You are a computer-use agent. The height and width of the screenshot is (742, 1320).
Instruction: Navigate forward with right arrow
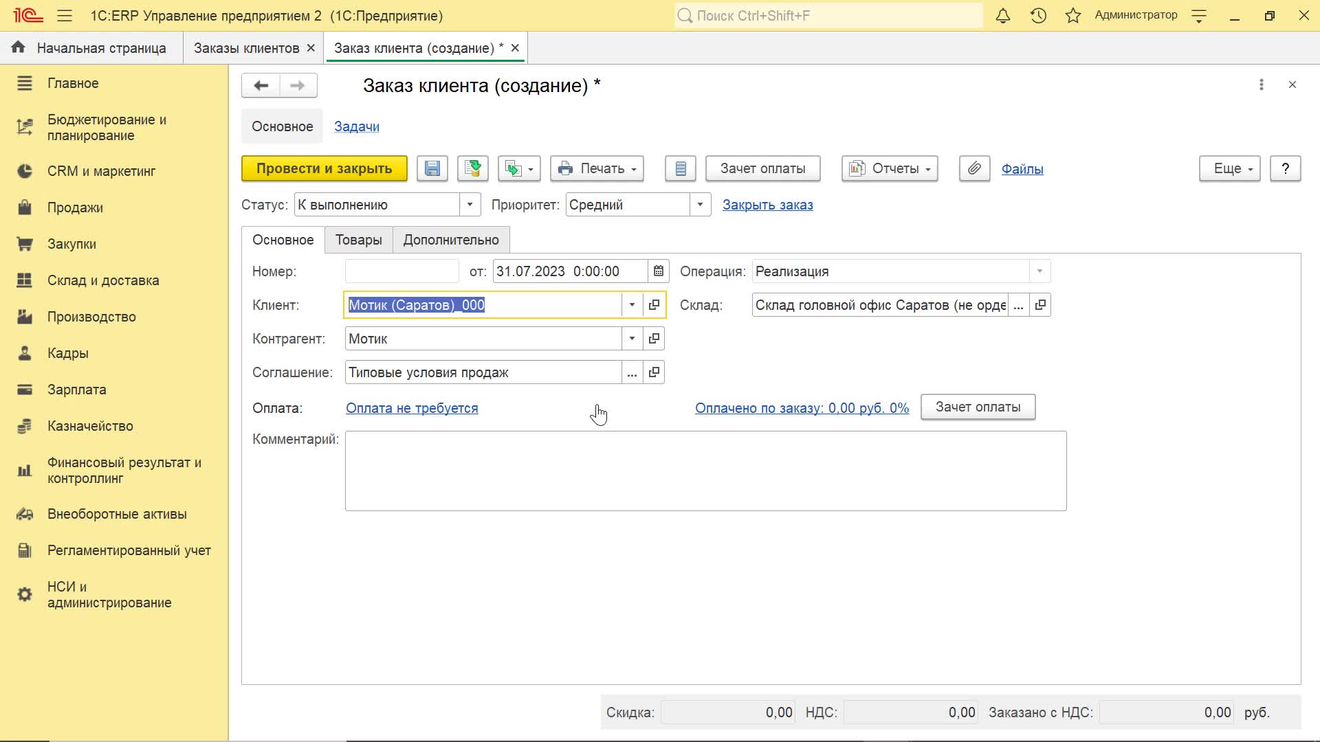pos(298,85)
